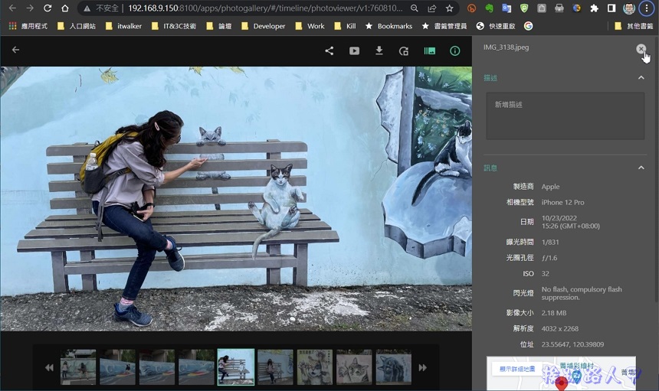Toggle the thumbnail filmstrip bar

(430, 51)
